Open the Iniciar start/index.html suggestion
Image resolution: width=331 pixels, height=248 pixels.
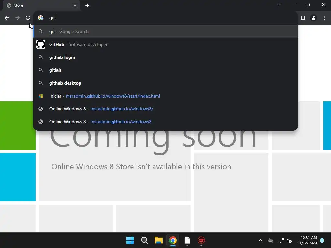tap(165, 96)
